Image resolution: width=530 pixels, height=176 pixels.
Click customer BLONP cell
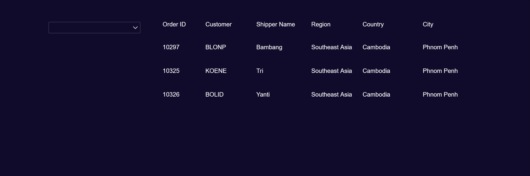tap(216, 47)
